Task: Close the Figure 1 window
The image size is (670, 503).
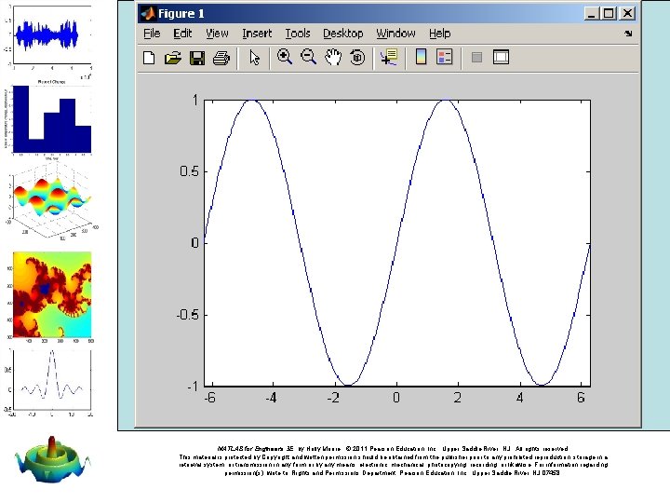Action: 627,14
